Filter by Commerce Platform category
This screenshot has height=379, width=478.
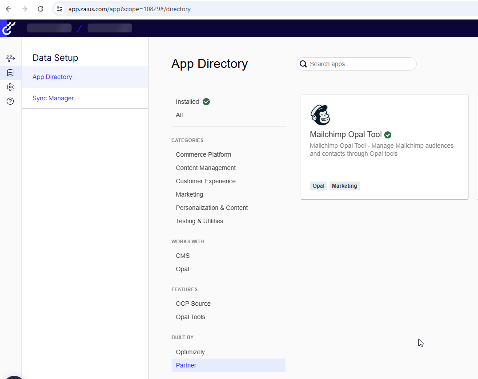[x=203, y=154]
